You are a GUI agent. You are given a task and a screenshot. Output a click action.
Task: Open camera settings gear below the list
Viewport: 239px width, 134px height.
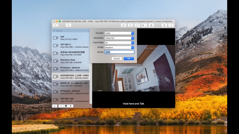coord(66,106)
